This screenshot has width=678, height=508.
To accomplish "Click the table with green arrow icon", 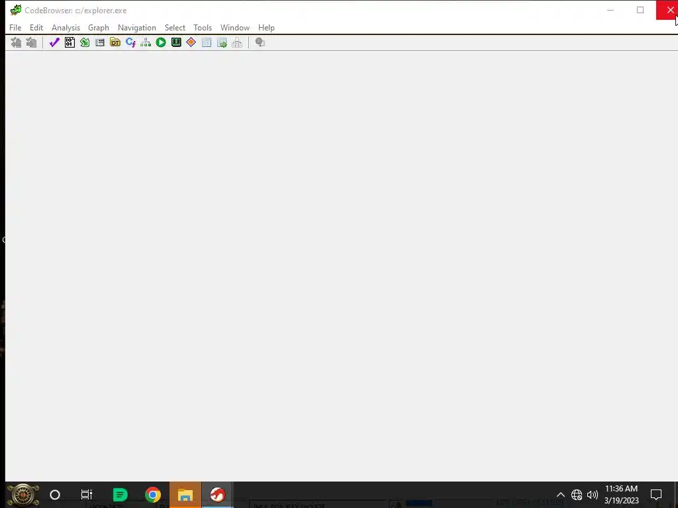I will coord(222,42).
